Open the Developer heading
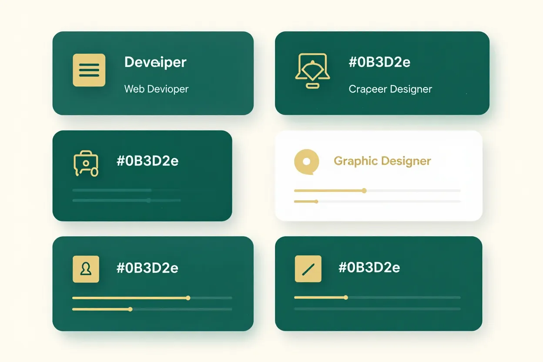Screen dimensions: 543x362 click(x=155, y=62)
